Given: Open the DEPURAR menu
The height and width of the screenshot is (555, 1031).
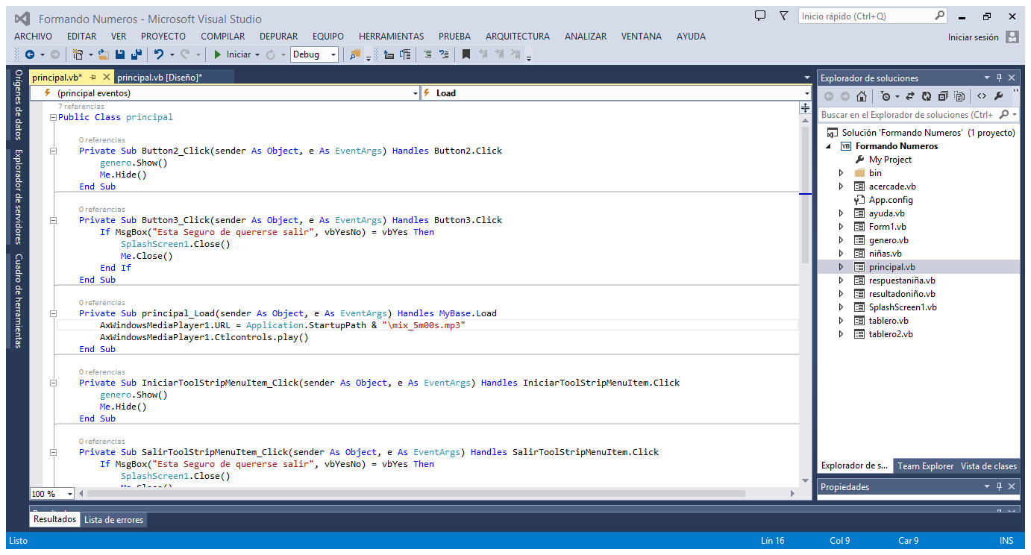Looking at the screenshot, I should tap(278, 36).
